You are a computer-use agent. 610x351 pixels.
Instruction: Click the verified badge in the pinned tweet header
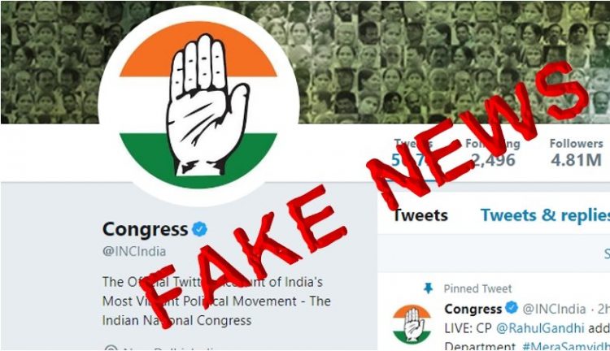point(512,308)
